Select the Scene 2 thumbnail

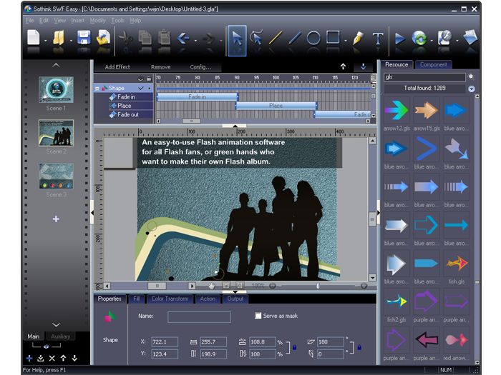coord(56,133)
